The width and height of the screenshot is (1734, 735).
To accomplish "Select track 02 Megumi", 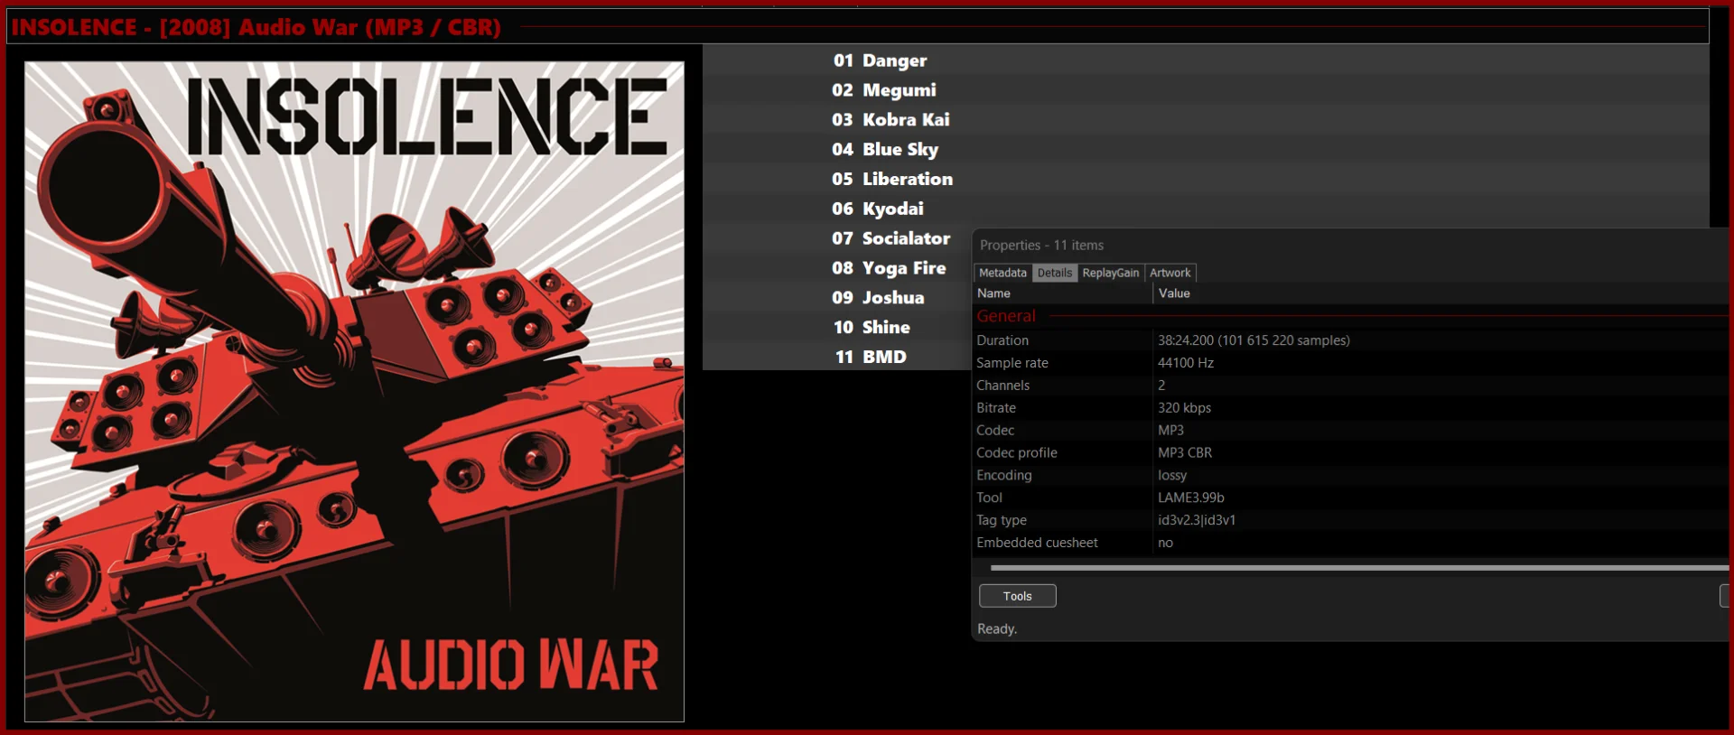I will coord(1206,89).
